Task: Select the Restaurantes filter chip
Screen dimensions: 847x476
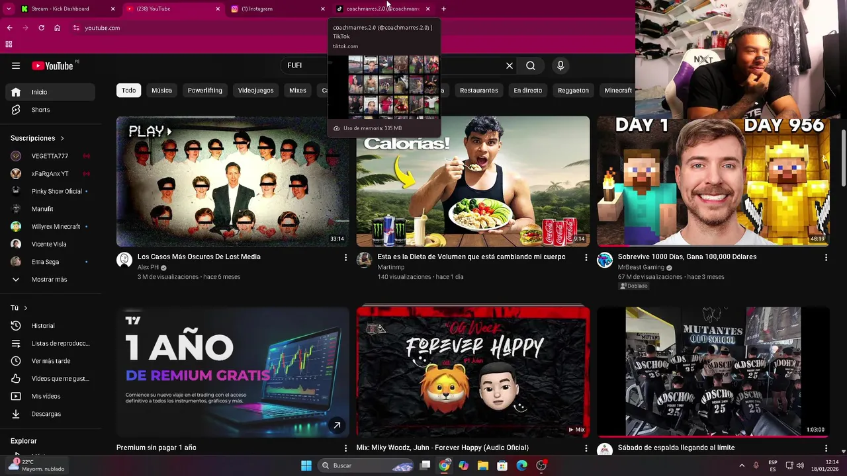Action: tap(479, 91)
